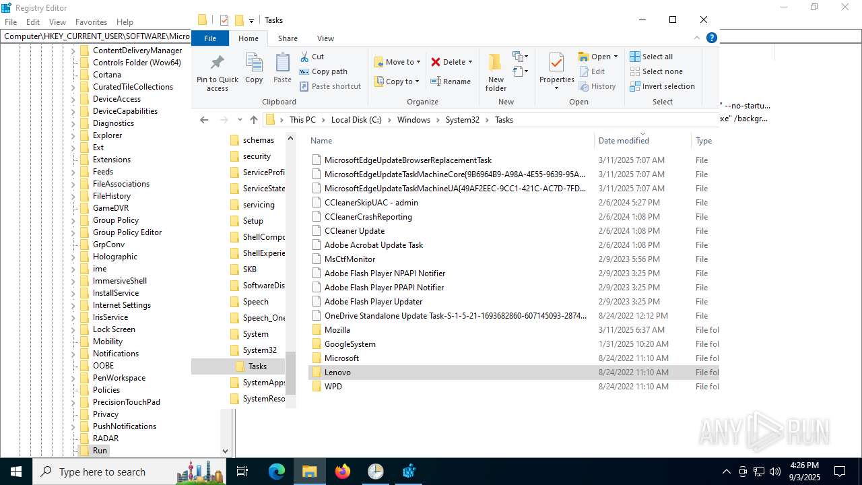Open the volume tray icon
The width and height of the screenshot is (862, 485).
(x=775, y=472)
